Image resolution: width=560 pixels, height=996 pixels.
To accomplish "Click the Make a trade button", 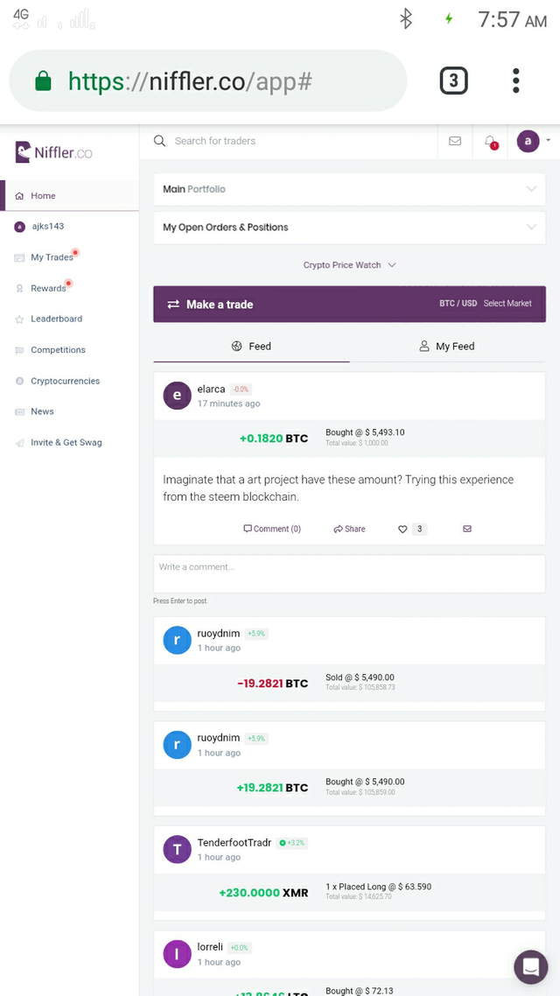I will click(x=349, y=305).
